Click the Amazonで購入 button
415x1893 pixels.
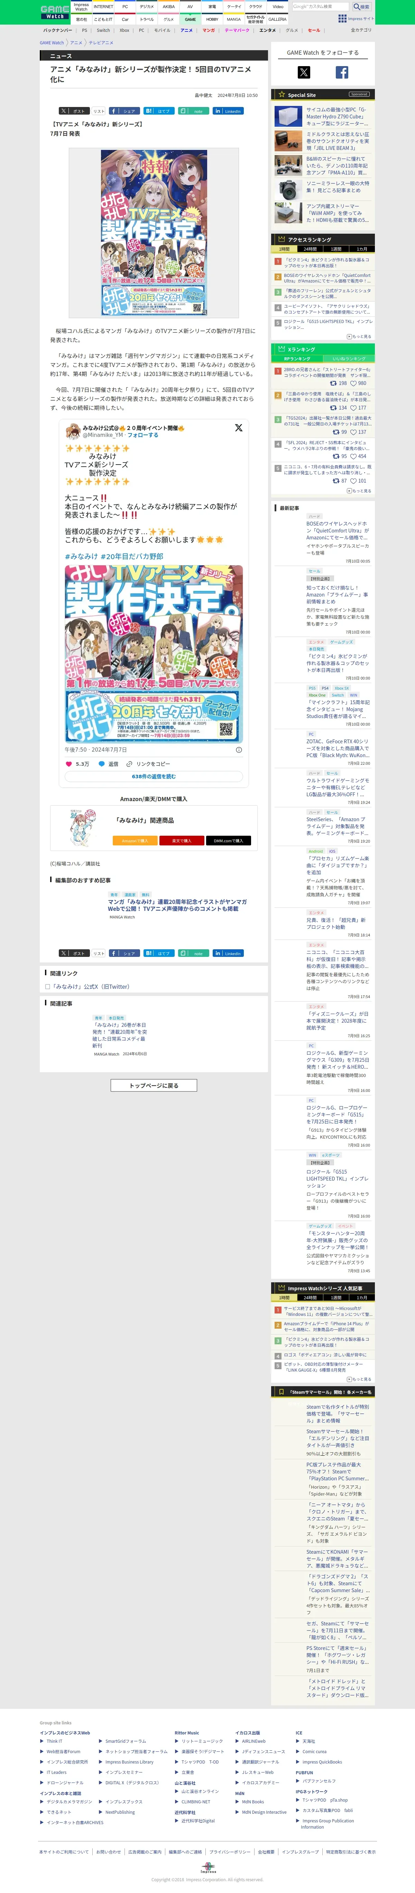click(135, 841)
